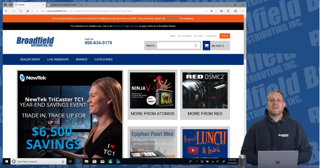This screenshot has height=168, width=320.
Task: Follow the 'click here' dealer application link
Action: click(x=134, y=26)
